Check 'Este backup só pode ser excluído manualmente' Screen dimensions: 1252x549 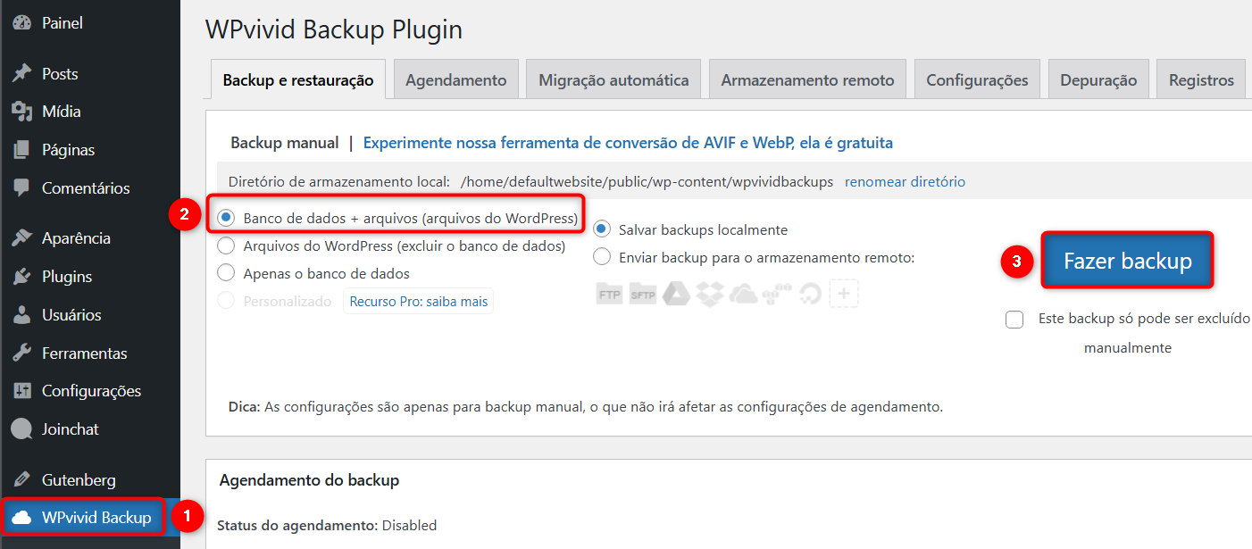click(x=1014, y=319)
